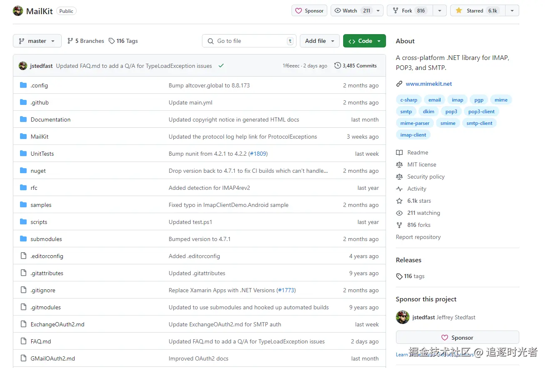Open the green Code dropdown
Image resolution: width=548 pixels, height=368 pixels.
pyautogui.click(x=364, y=41)
